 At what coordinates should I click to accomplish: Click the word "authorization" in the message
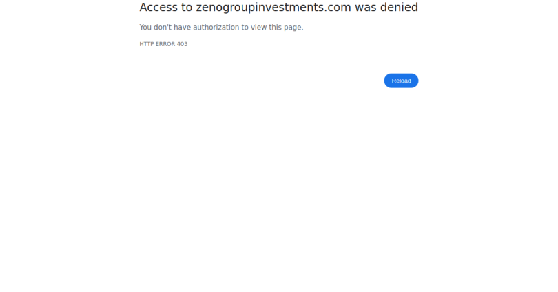(216, 28)
